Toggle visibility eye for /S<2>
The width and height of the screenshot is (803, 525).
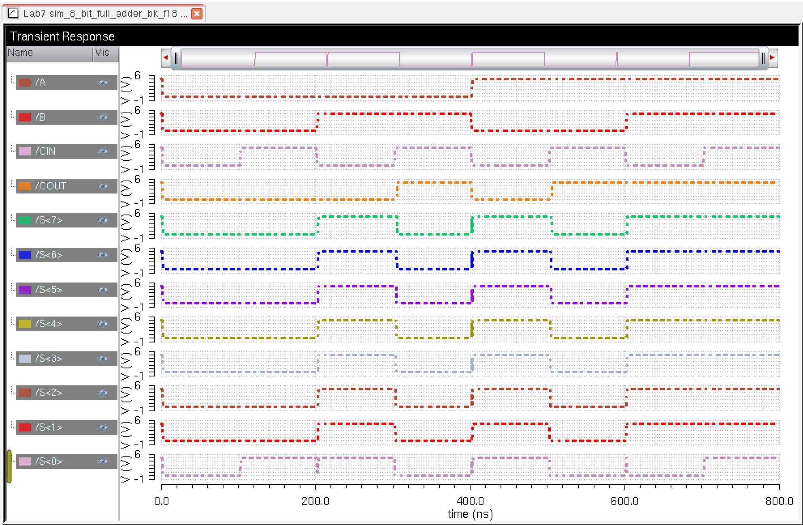coord(103,393)
